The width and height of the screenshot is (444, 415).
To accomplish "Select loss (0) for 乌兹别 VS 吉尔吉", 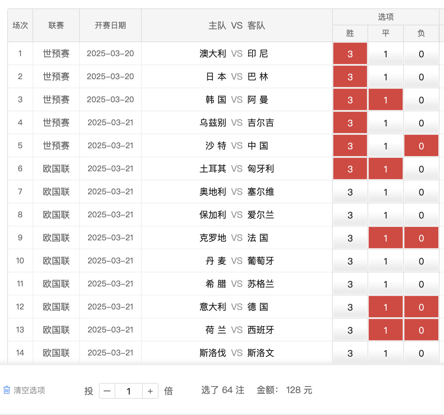I will pos(421,123).
